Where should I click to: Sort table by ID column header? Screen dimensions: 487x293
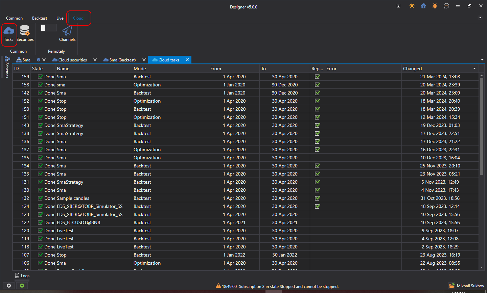[22, 69]
